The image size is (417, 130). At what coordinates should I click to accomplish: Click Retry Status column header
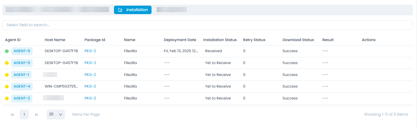[x=254, y=40]
